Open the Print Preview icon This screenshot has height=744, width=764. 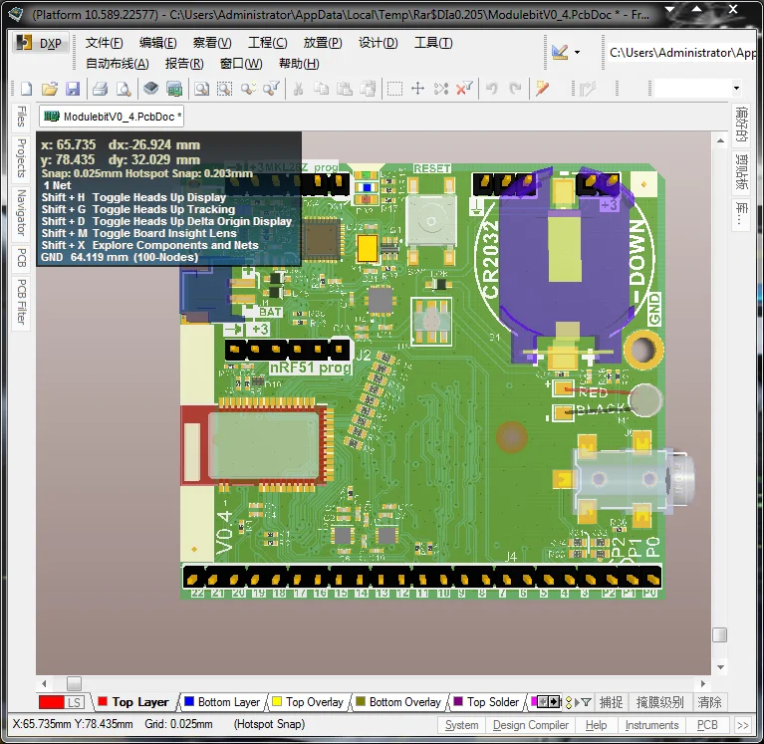(x=123, y=89)
